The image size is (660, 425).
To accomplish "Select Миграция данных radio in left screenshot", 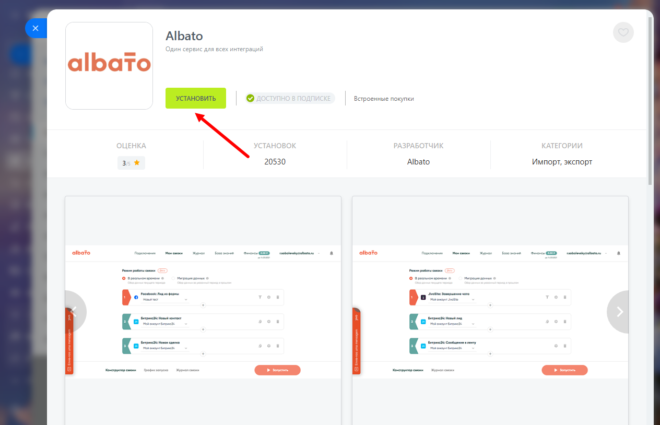I will pos(173,279).
